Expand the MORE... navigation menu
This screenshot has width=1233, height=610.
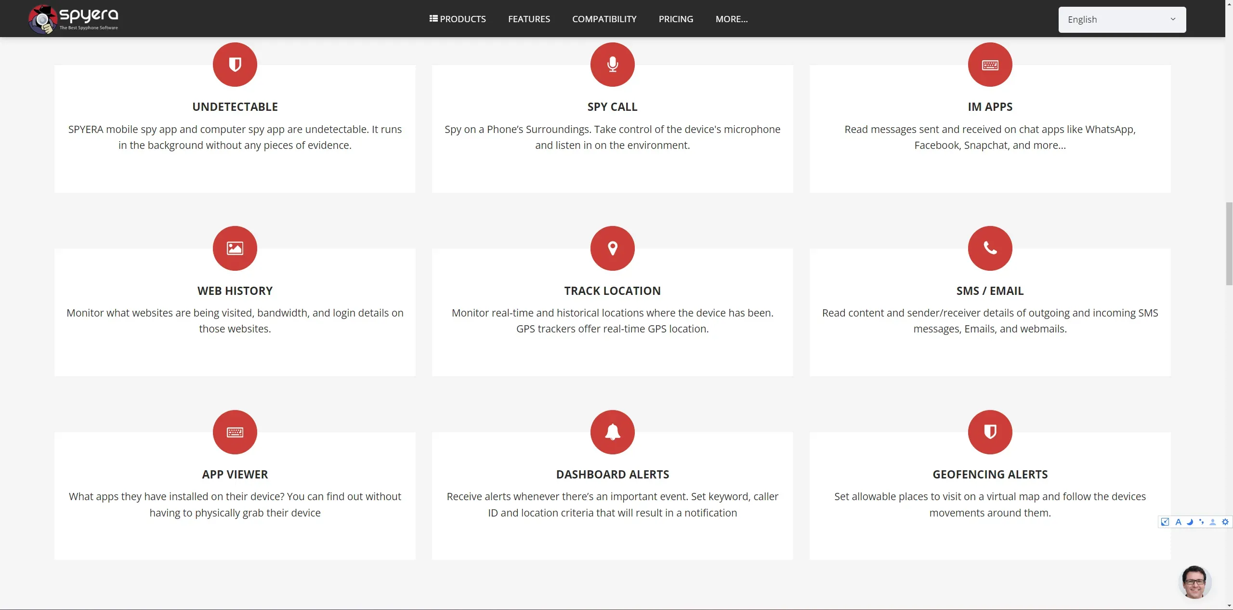(731, 19)
